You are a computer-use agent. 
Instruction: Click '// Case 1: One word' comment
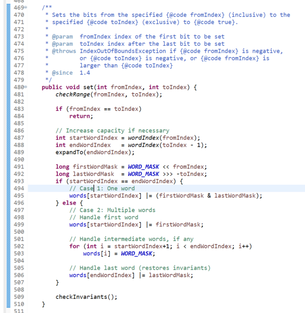coord(102,188)
